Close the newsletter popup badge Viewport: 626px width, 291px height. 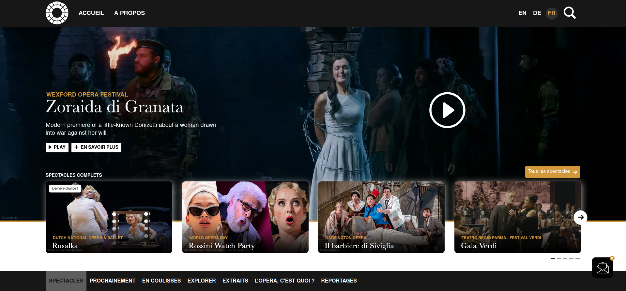pyautogui.click(x=612, y=258)
